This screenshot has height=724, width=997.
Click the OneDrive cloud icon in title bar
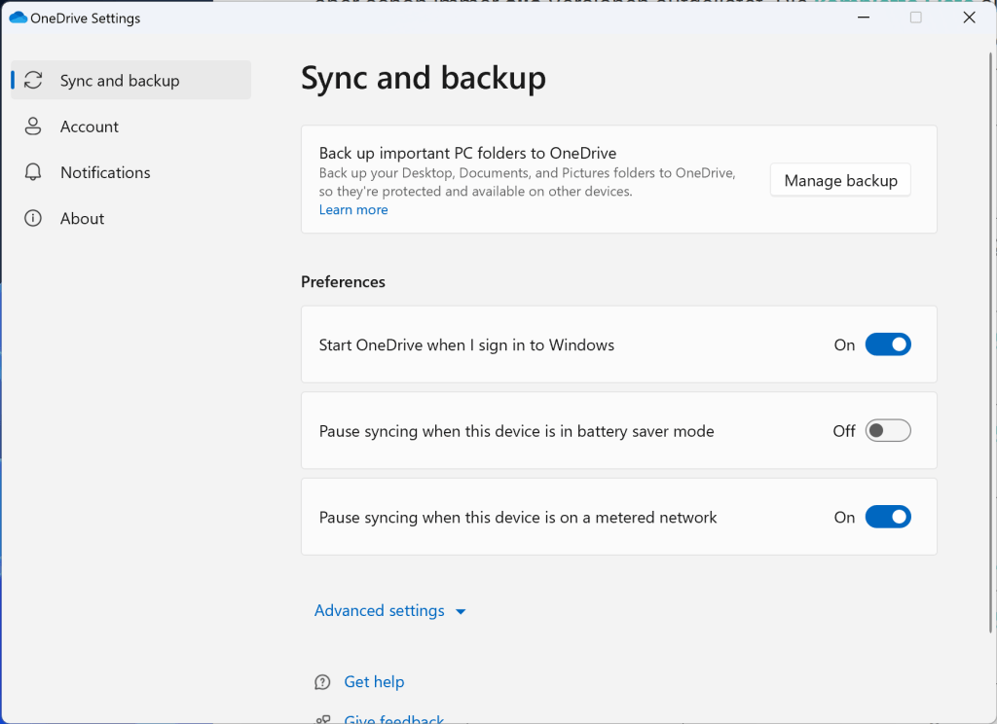(18, 18)
